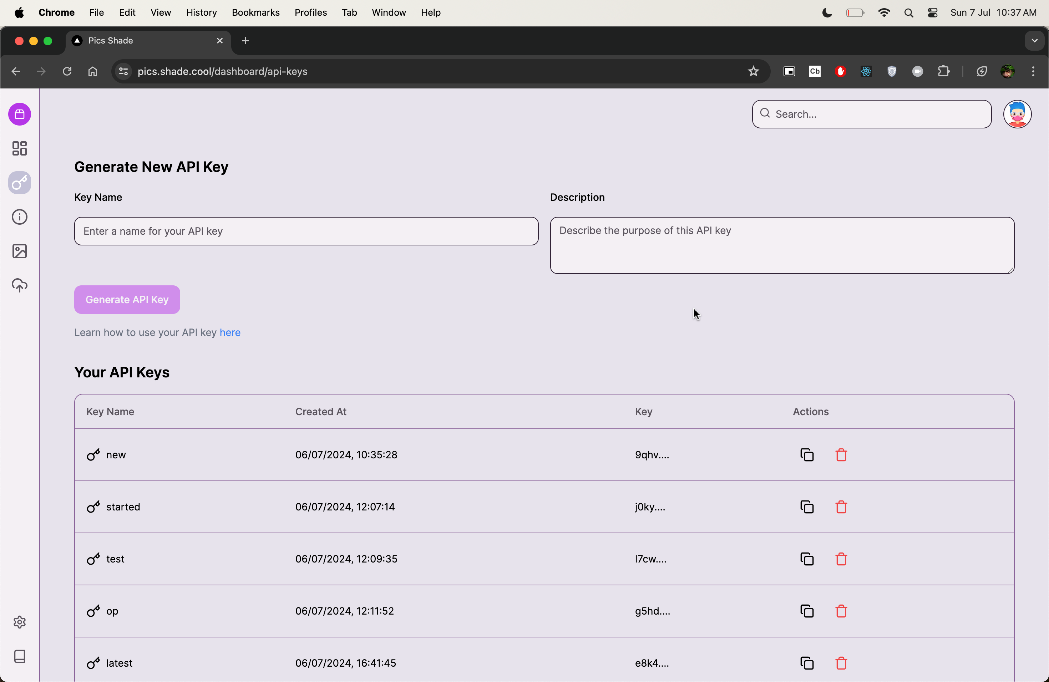Image resolution: width=1049 pixels, height=682 pixels.
Task: Delete the 'test' API key
Action: pyautogui.click(x=841, y=559)
